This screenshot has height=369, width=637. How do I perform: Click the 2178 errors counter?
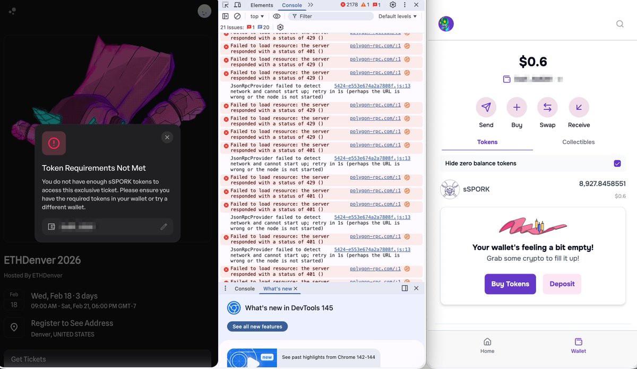(x=349, y=5)
